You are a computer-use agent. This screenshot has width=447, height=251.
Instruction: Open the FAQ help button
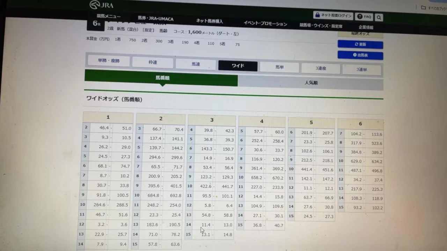364,17
